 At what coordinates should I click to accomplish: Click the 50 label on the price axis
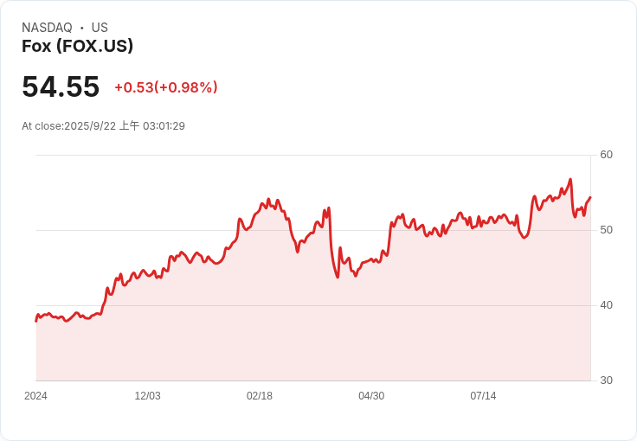coord(606,230)
